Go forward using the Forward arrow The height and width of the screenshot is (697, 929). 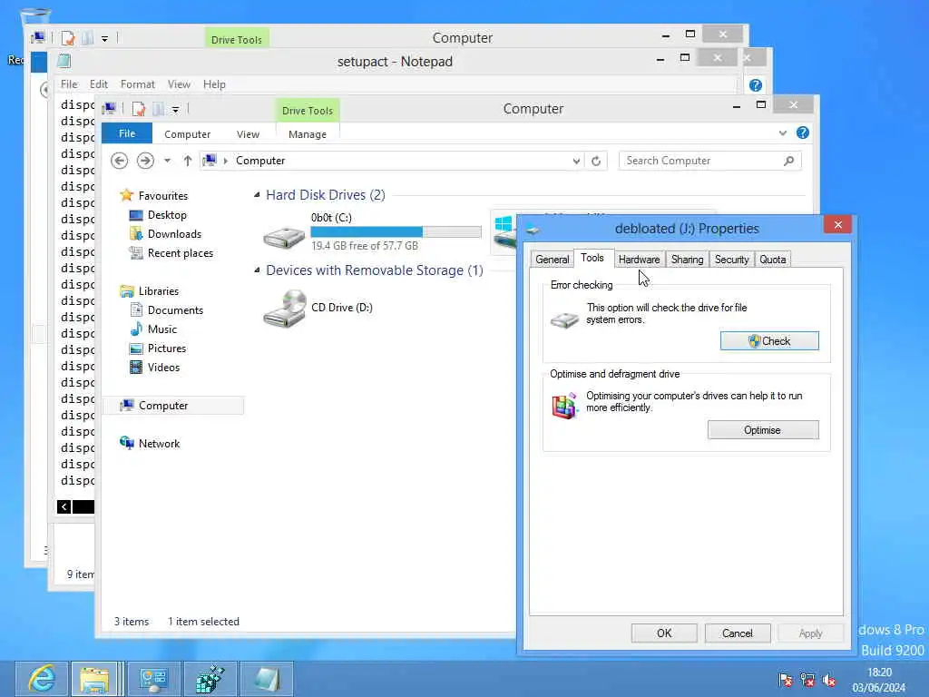click(145, 161)
